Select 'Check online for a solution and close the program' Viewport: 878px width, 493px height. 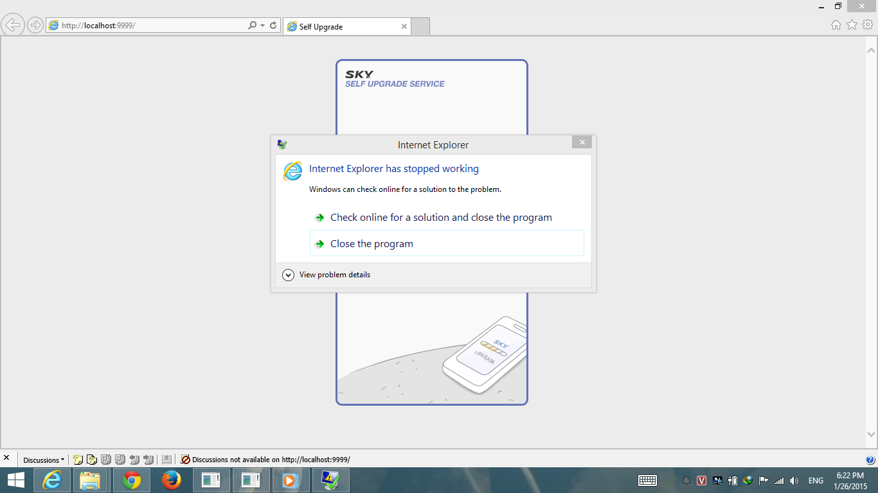447,217
